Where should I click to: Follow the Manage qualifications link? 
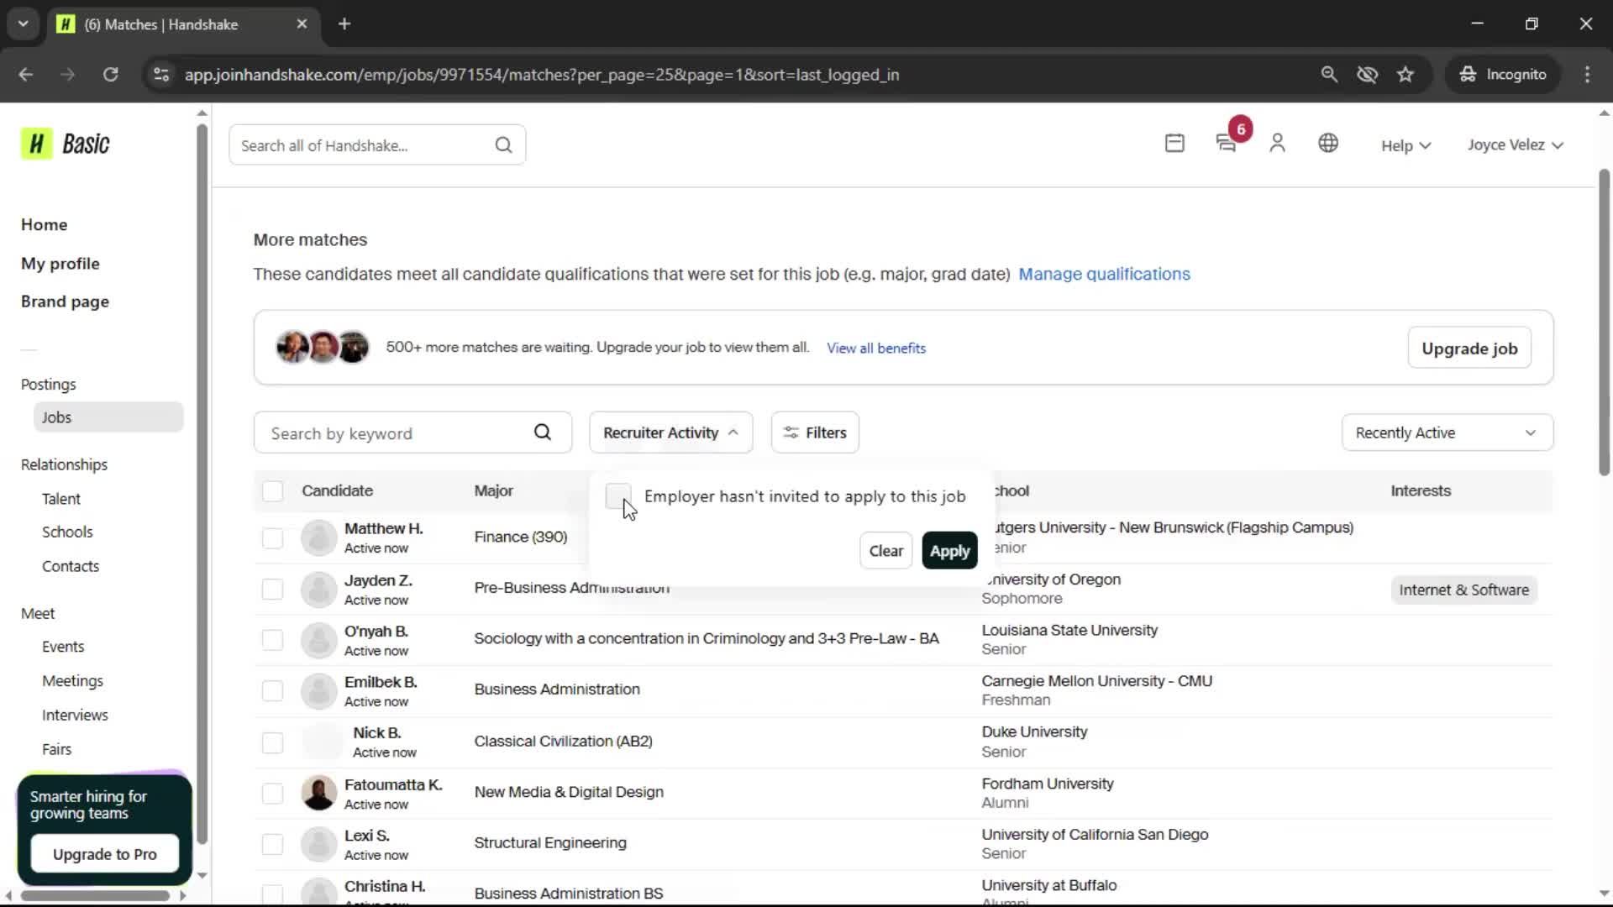[1104, 275]
